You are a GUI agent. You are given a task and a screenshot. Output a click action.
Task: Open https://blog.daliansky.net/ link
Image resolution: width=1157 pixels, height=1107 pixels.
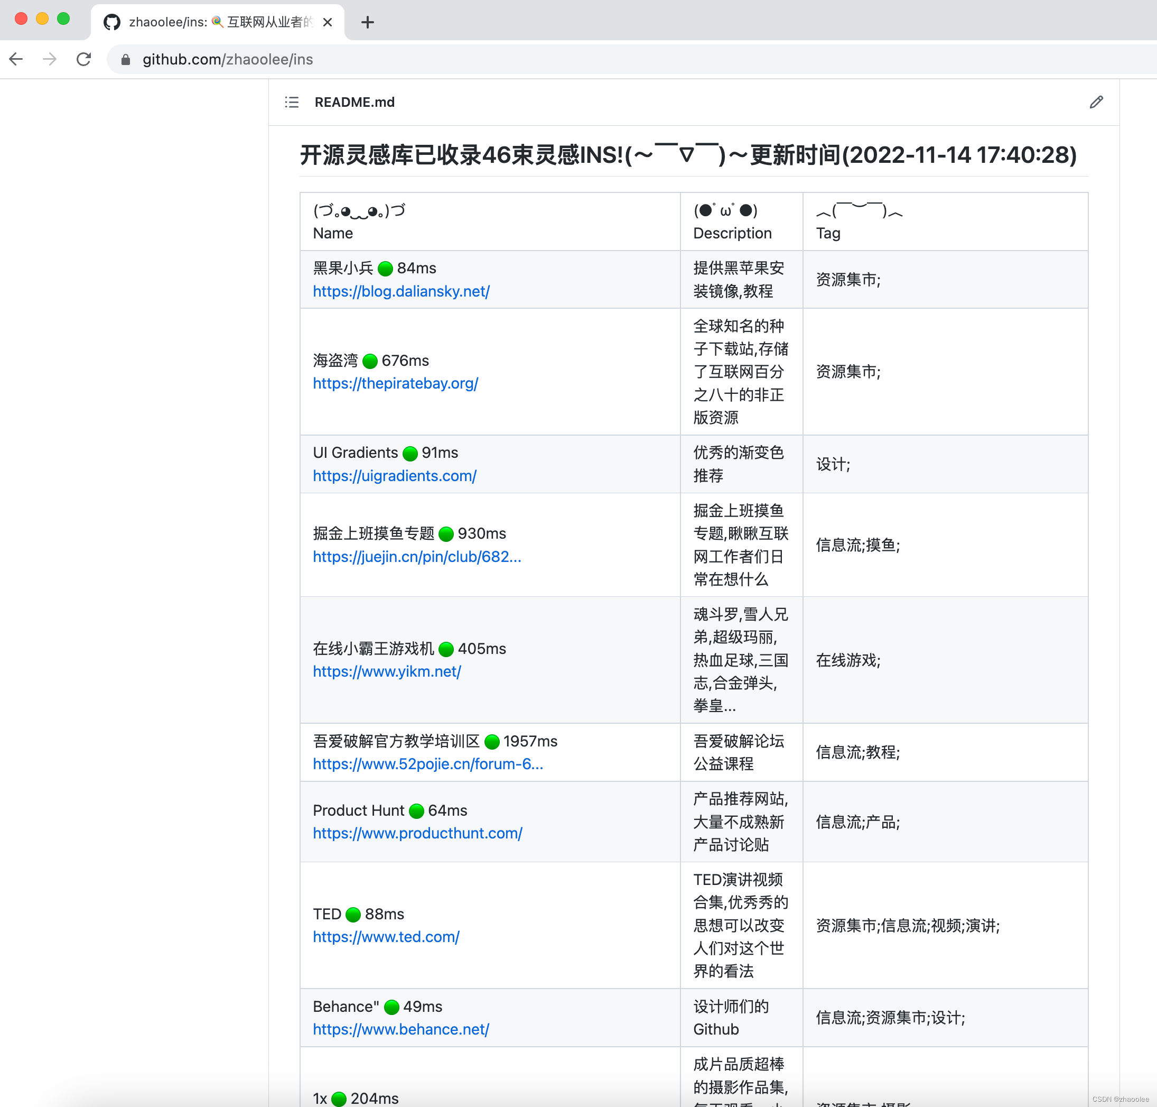pyautogui.click(x=401, y=291)
